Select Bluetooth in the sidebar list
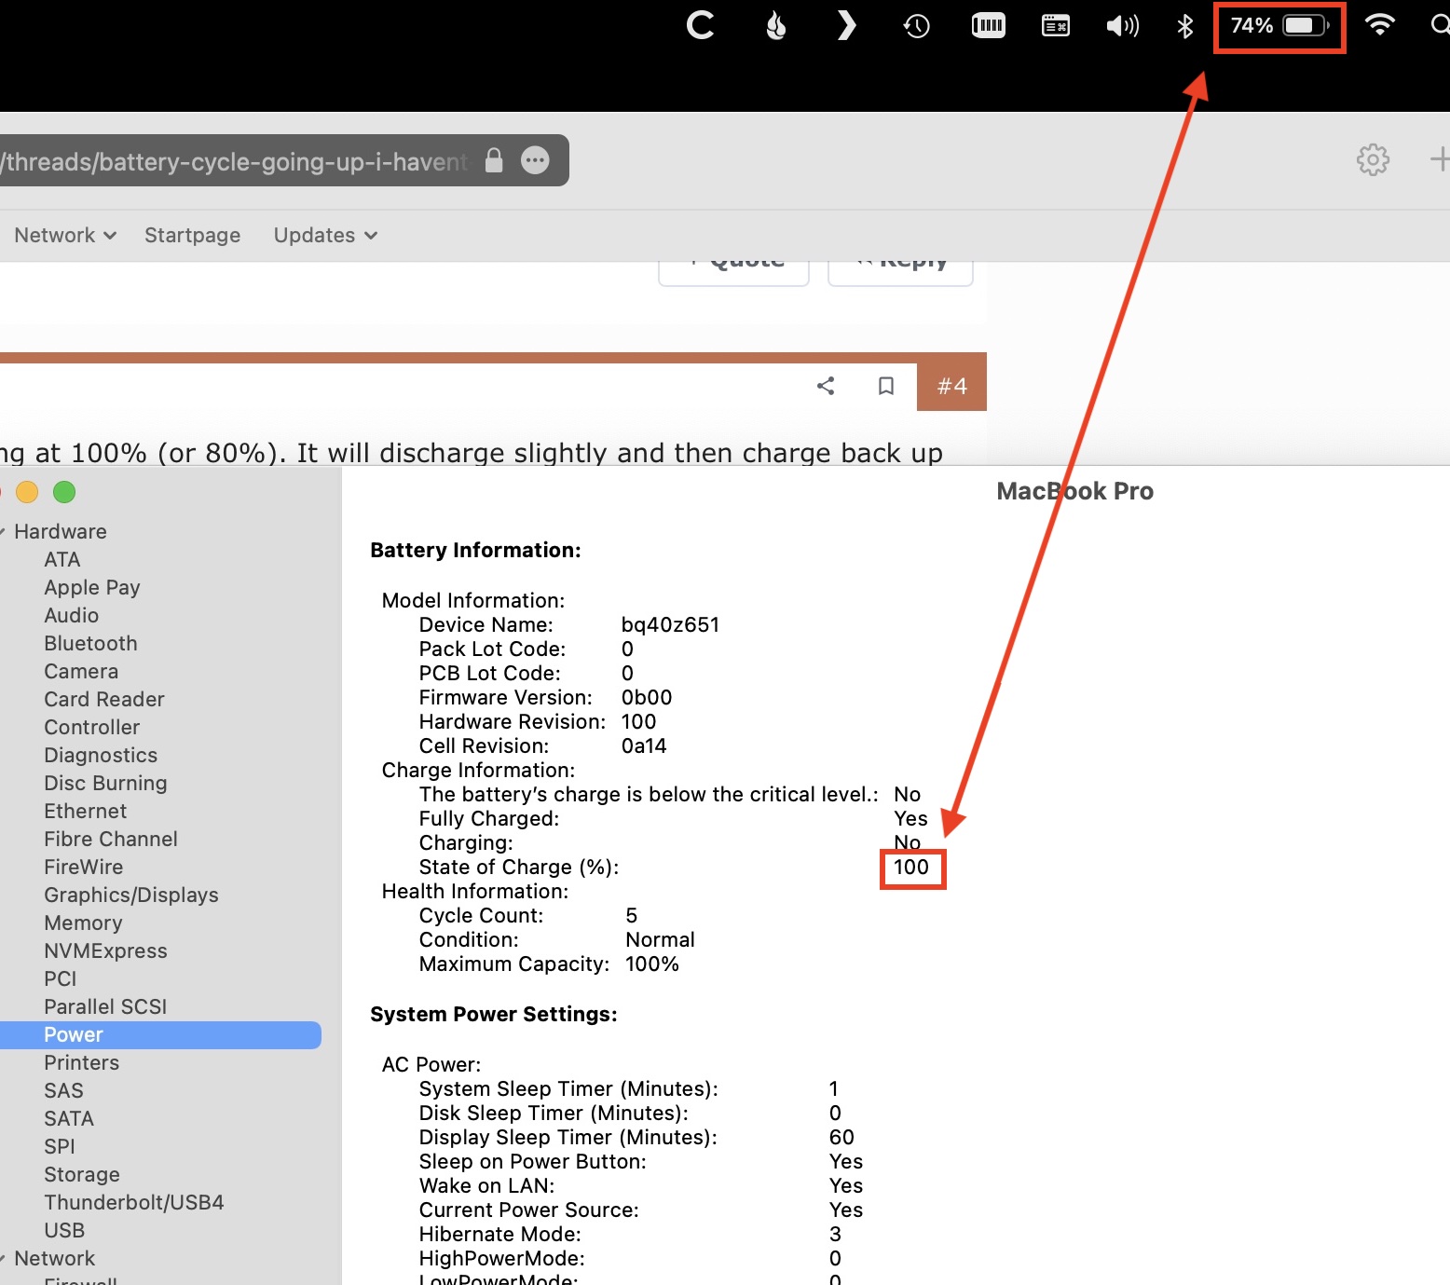1450x1285 pixels. [x=90, y=643]
